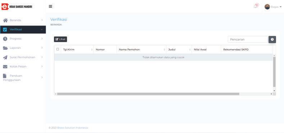Click the Kotak Pesan envelope icon
Image resolution: width=284 pixels, height=133 pixels.
tap(5, 66)
